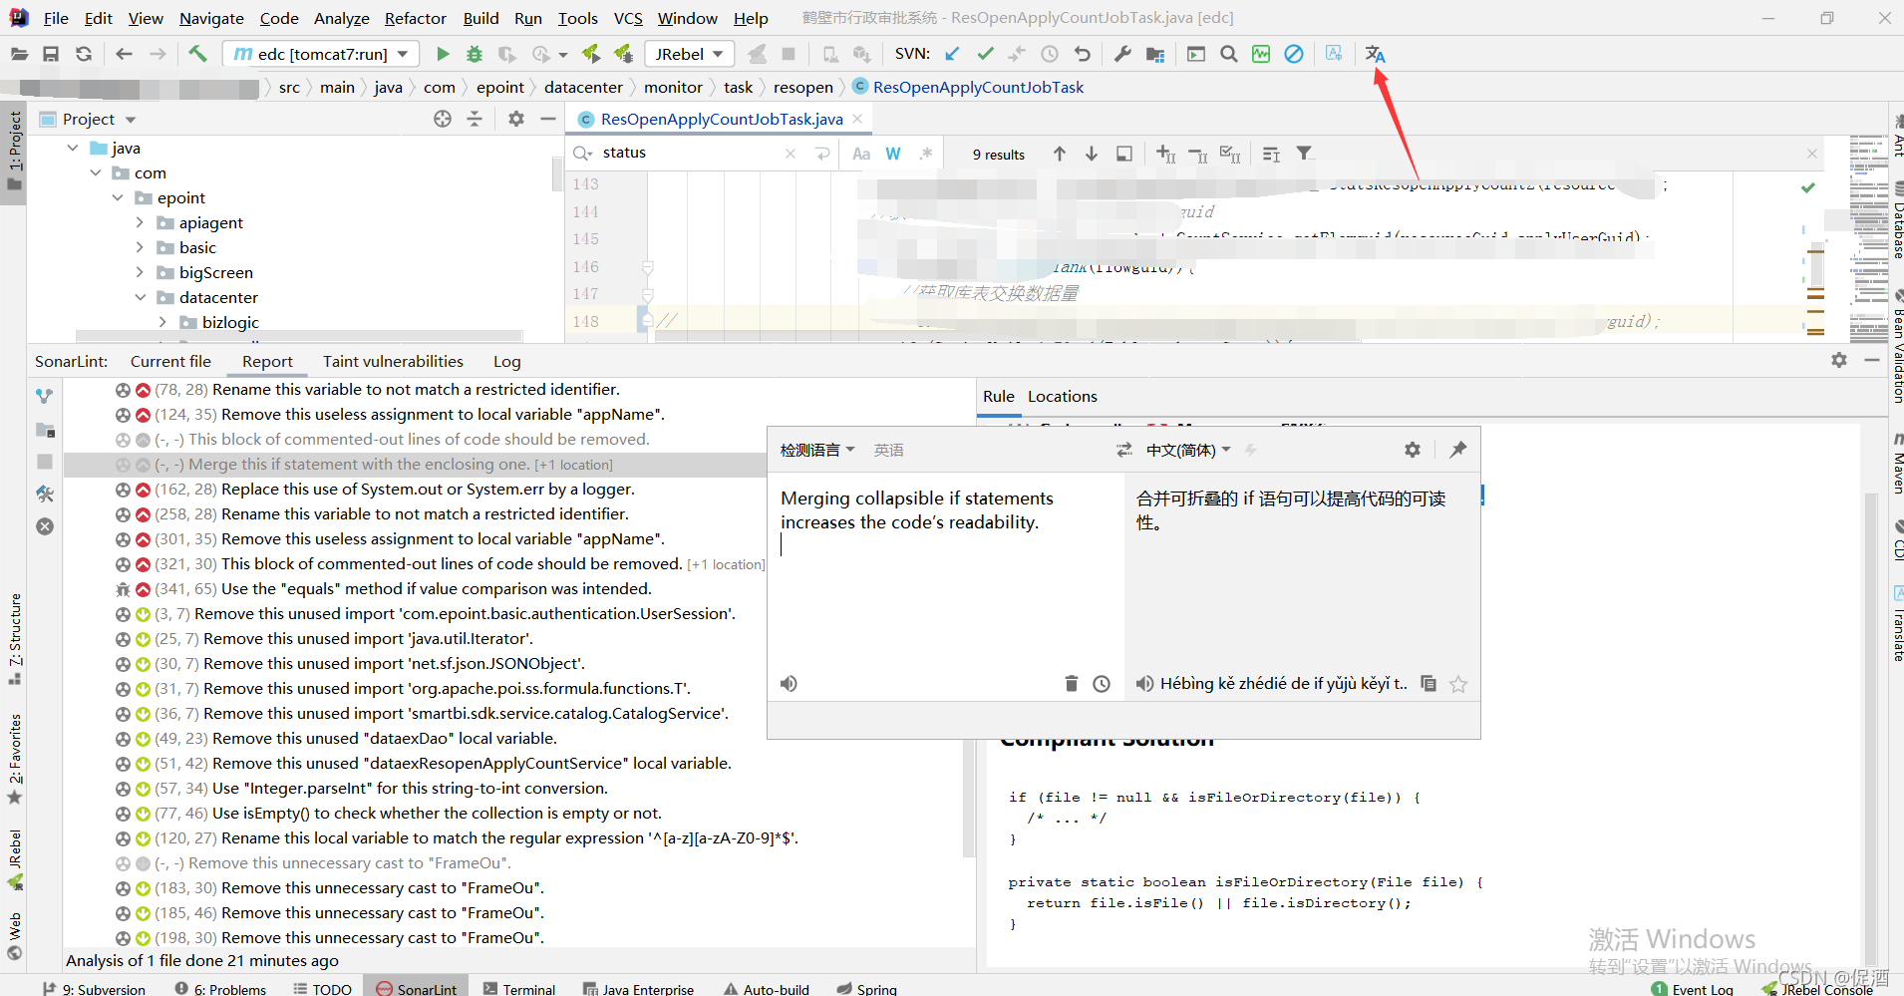
Task: Collapse the epoint folder node
Action: 118,197
